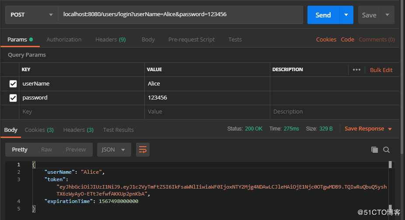Image resolution: width=405 pixels, height=220 pixels.
Task: Open response Cookies (3) tab
Action: point(39,130)
